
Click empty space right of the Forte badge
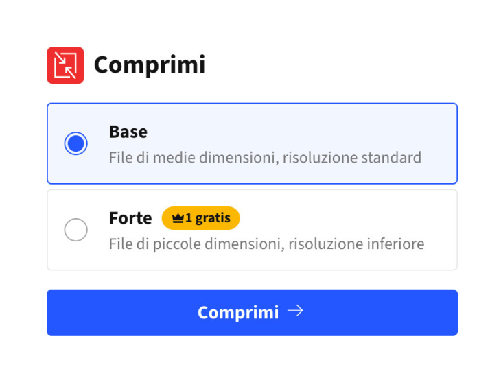(x=343, y=218)
